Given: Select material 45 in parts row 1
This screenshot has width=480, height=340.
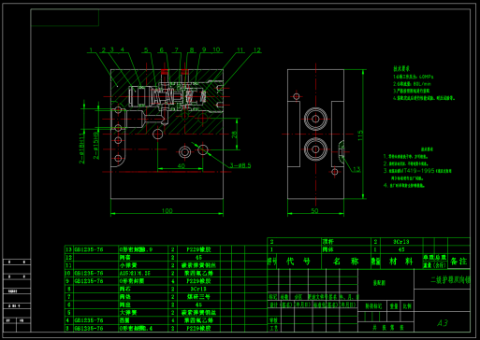Looking at the screenshot, I should click(401, 249).
